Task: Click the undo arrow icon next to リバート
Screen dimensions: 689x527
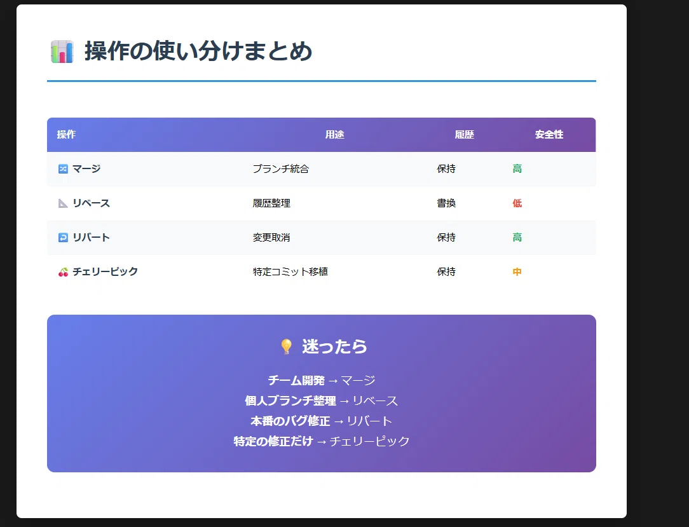Action: tap(64, 237)
